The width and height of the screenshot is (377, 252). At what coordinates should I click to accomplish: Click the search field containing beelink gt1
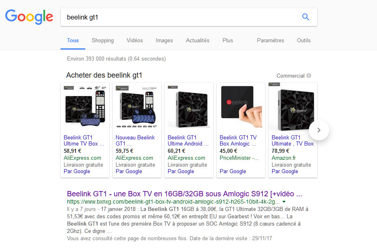(189, 17)
